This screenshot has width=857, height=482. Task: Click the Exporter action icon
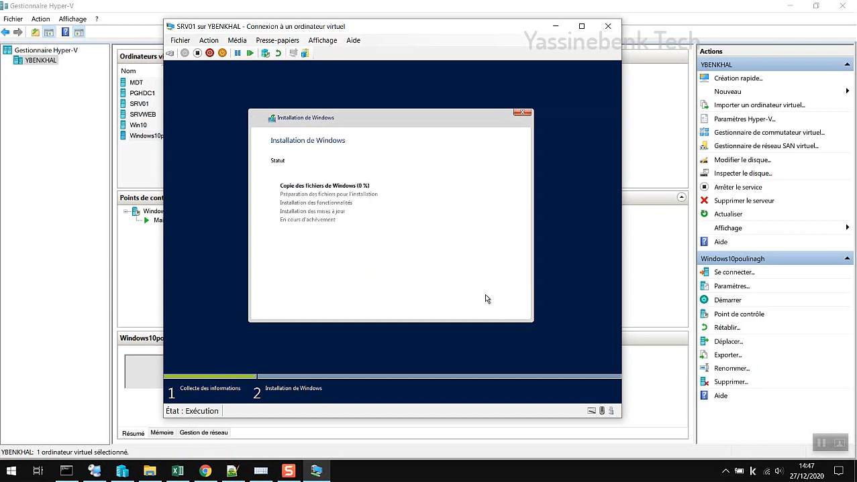tap(704, 355)
